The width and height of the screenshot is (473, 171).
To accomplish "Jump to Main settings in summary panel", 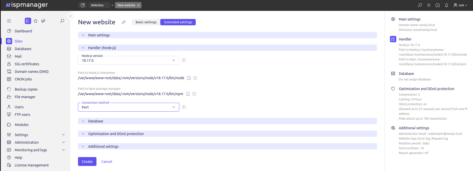I will click(x=409, y=19).
